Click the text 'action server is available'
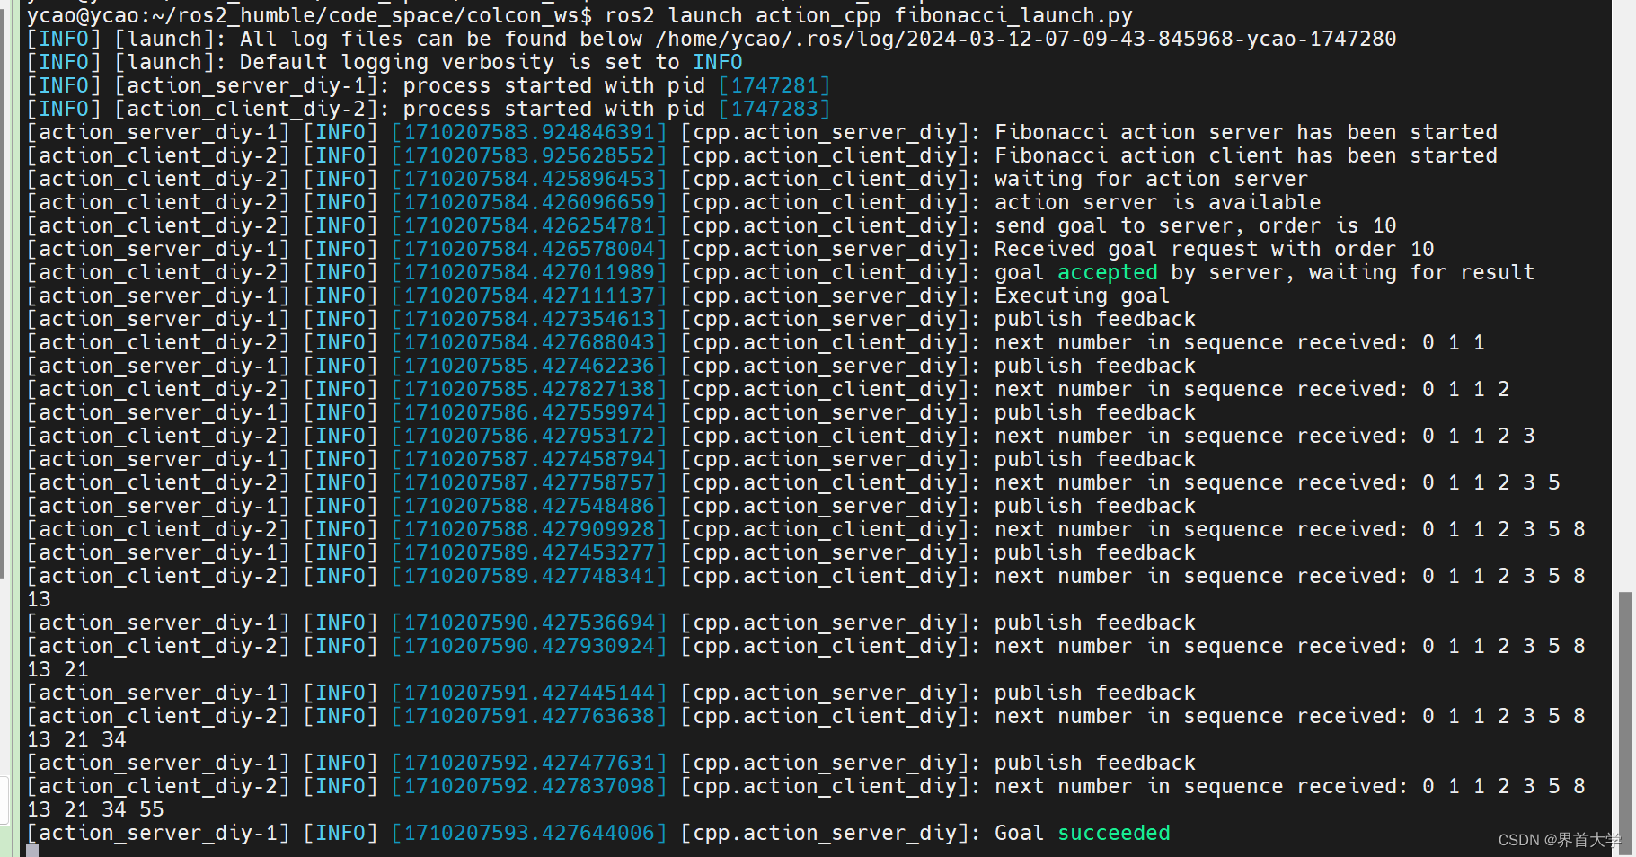 click(x=1158, y=202)
